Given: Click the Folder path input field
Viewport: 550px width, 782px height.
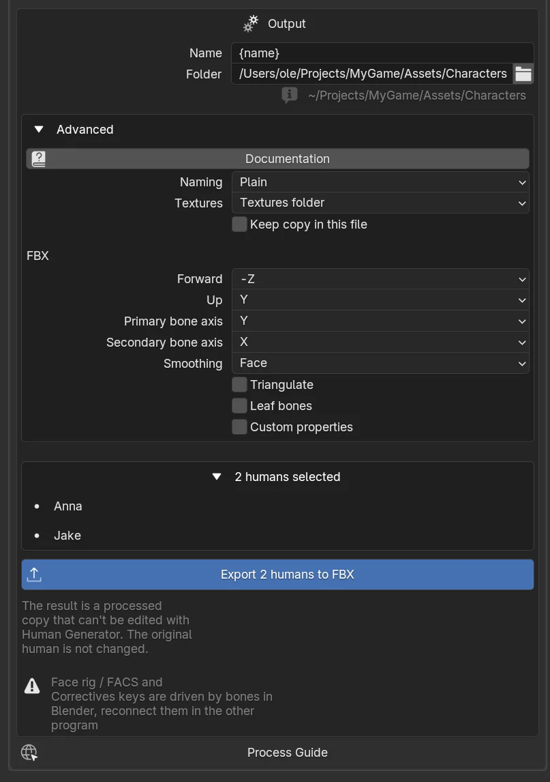Looking at the screenshot, I should point(372,74).
